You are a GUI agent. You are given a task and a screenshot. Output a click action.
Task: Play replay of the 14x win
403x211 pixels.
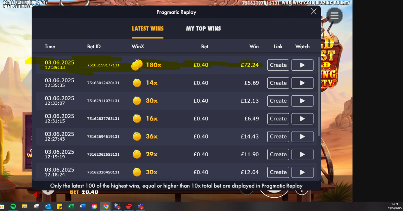click(302, 83)
